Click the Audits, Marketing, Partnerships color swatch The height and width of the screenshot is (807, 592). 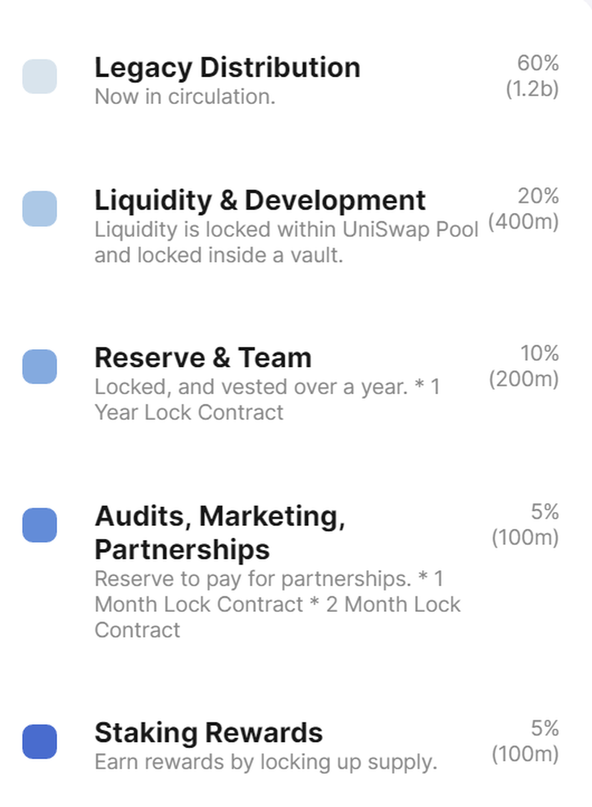[x=39, y=525]
